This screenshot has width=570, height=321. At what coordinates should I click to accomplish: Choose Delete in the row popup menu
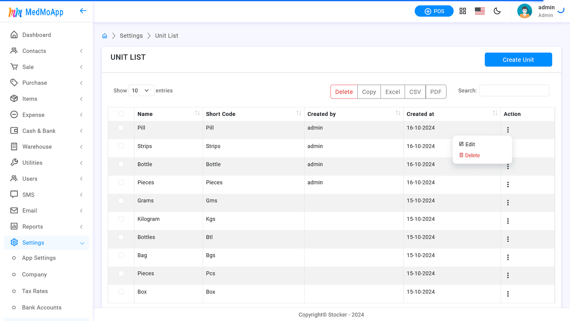pyautogui.click(x=470, y=155)
